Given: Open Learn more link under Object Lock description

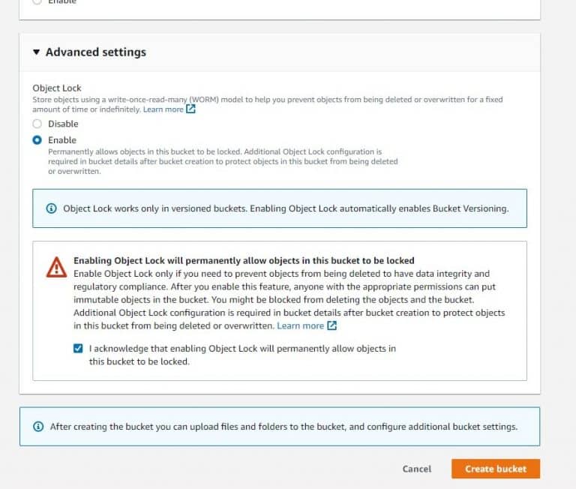Looking at the screenshot, I should [x=163, y=109].
